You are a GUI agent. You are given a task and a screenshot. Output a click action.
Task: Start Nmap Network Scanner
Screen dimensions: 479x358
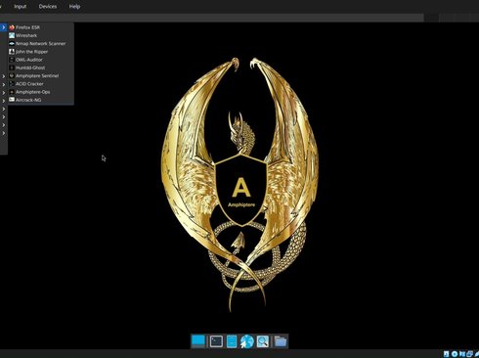(40, 43)
